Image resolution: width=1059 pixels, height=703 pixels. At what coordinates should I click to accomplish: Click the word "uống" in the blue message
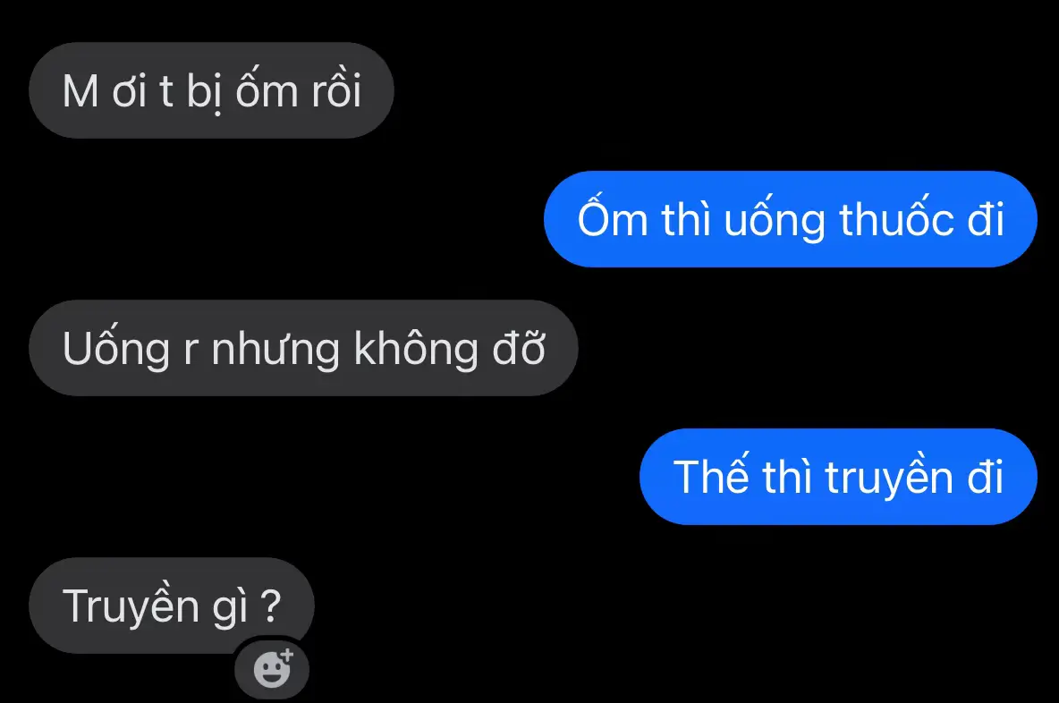click(x=775, y=219)
